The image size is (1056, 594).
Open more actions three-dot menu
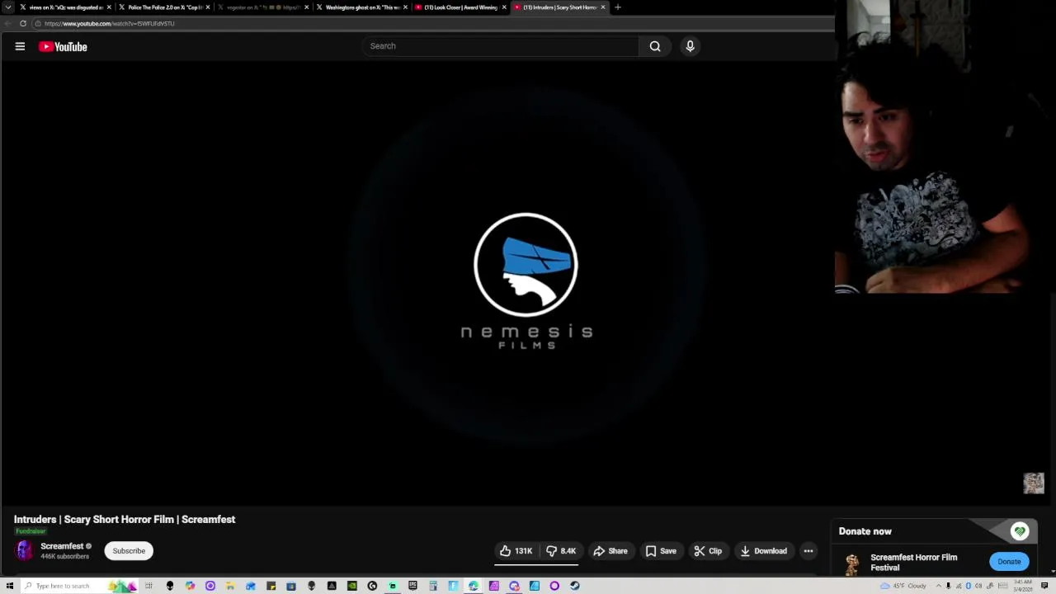[x=808, y=551]
